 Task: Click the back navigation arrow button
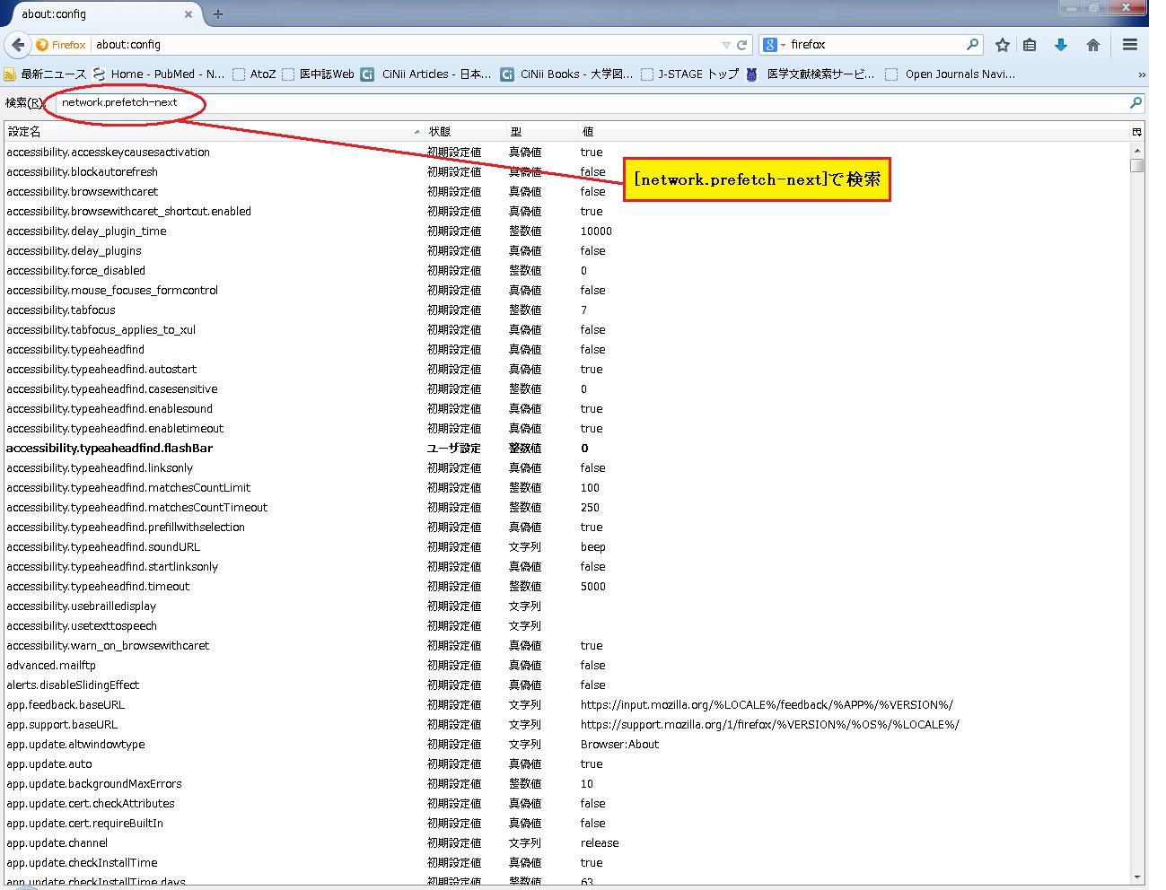(18, 45)
